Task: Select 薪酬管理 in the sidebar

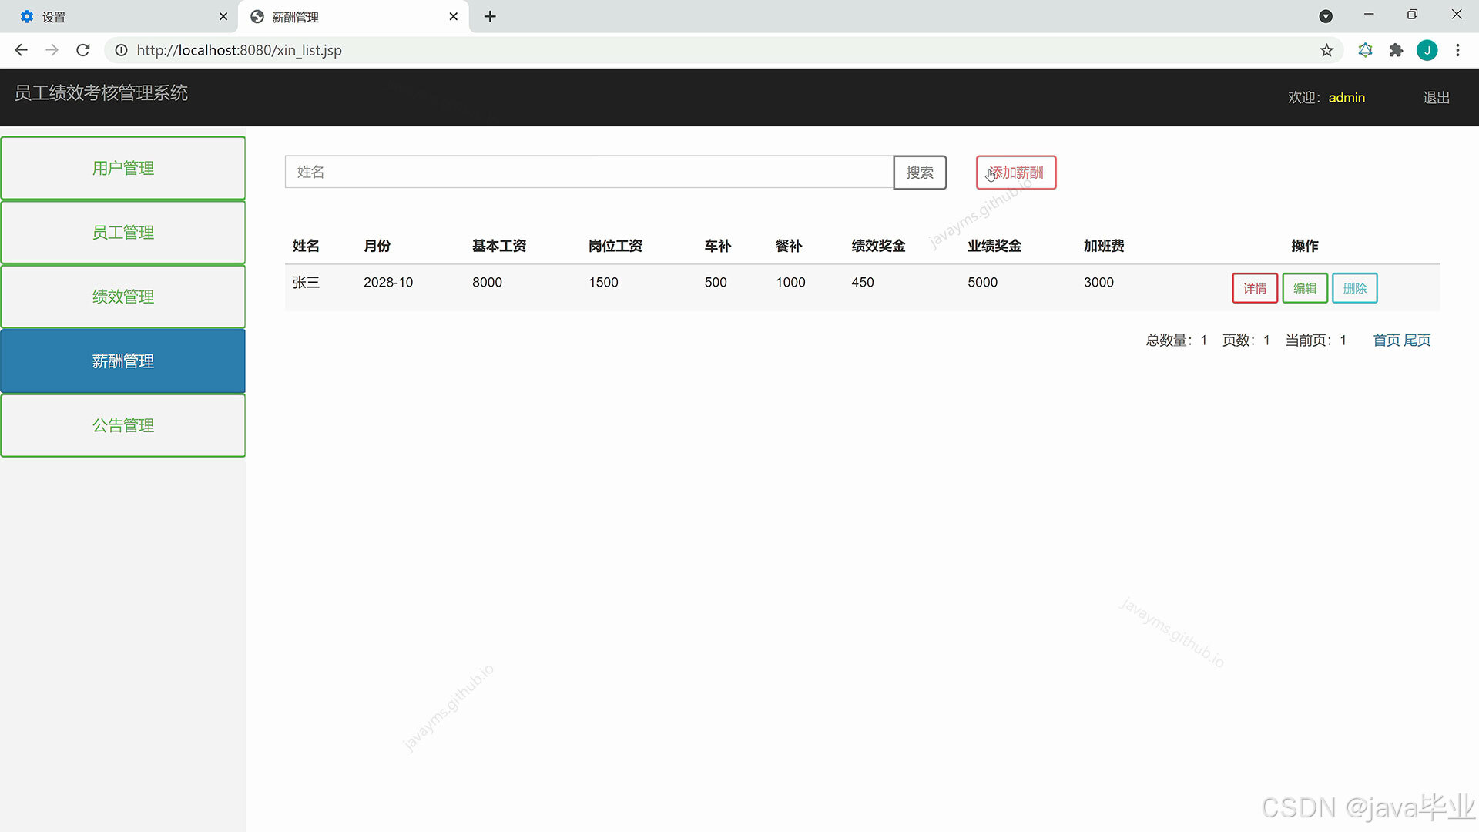Action: coord(123,361)
